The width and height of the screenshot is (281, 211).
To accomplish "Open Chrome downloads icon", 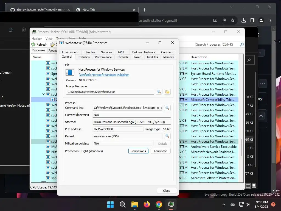I will click(244, 20).
